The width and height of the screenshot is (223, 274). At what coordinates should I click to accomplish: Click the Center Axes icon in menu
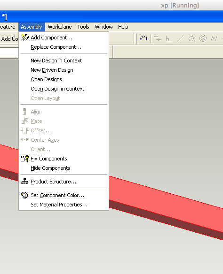pyautogui.click(x=25, y=140)
